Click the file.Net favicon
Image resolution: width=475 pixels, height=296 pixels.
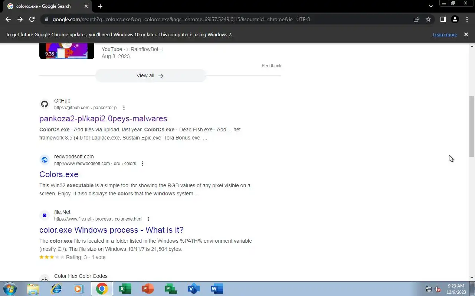pos(45,215)
